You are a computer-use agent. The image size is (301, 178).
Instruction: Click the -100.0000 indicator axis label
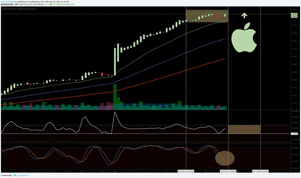pos(295,139)
